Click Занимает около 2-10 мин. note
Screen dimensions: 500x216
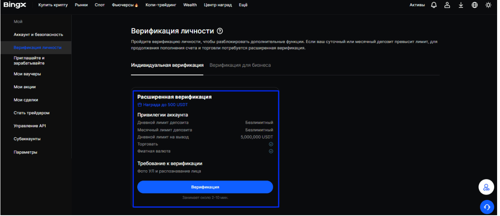pos(205,198)
